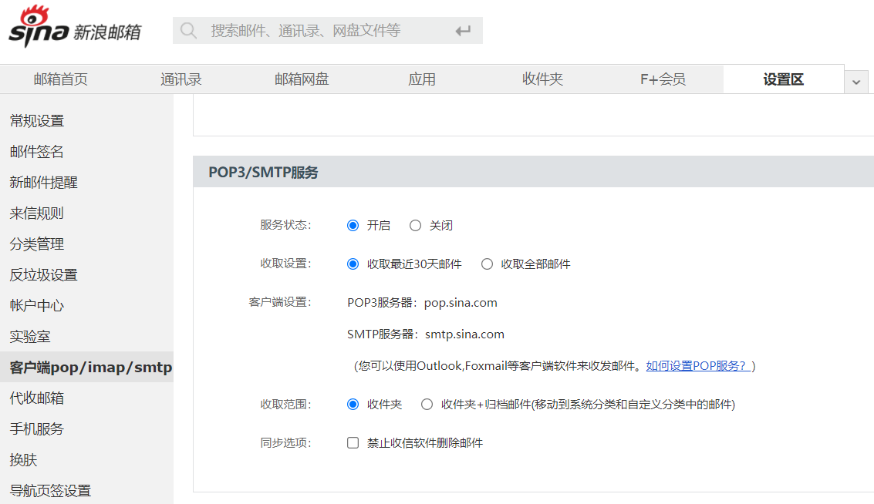Select 客户端pop/imap/smtp sidebar item

tap(87, 367)
